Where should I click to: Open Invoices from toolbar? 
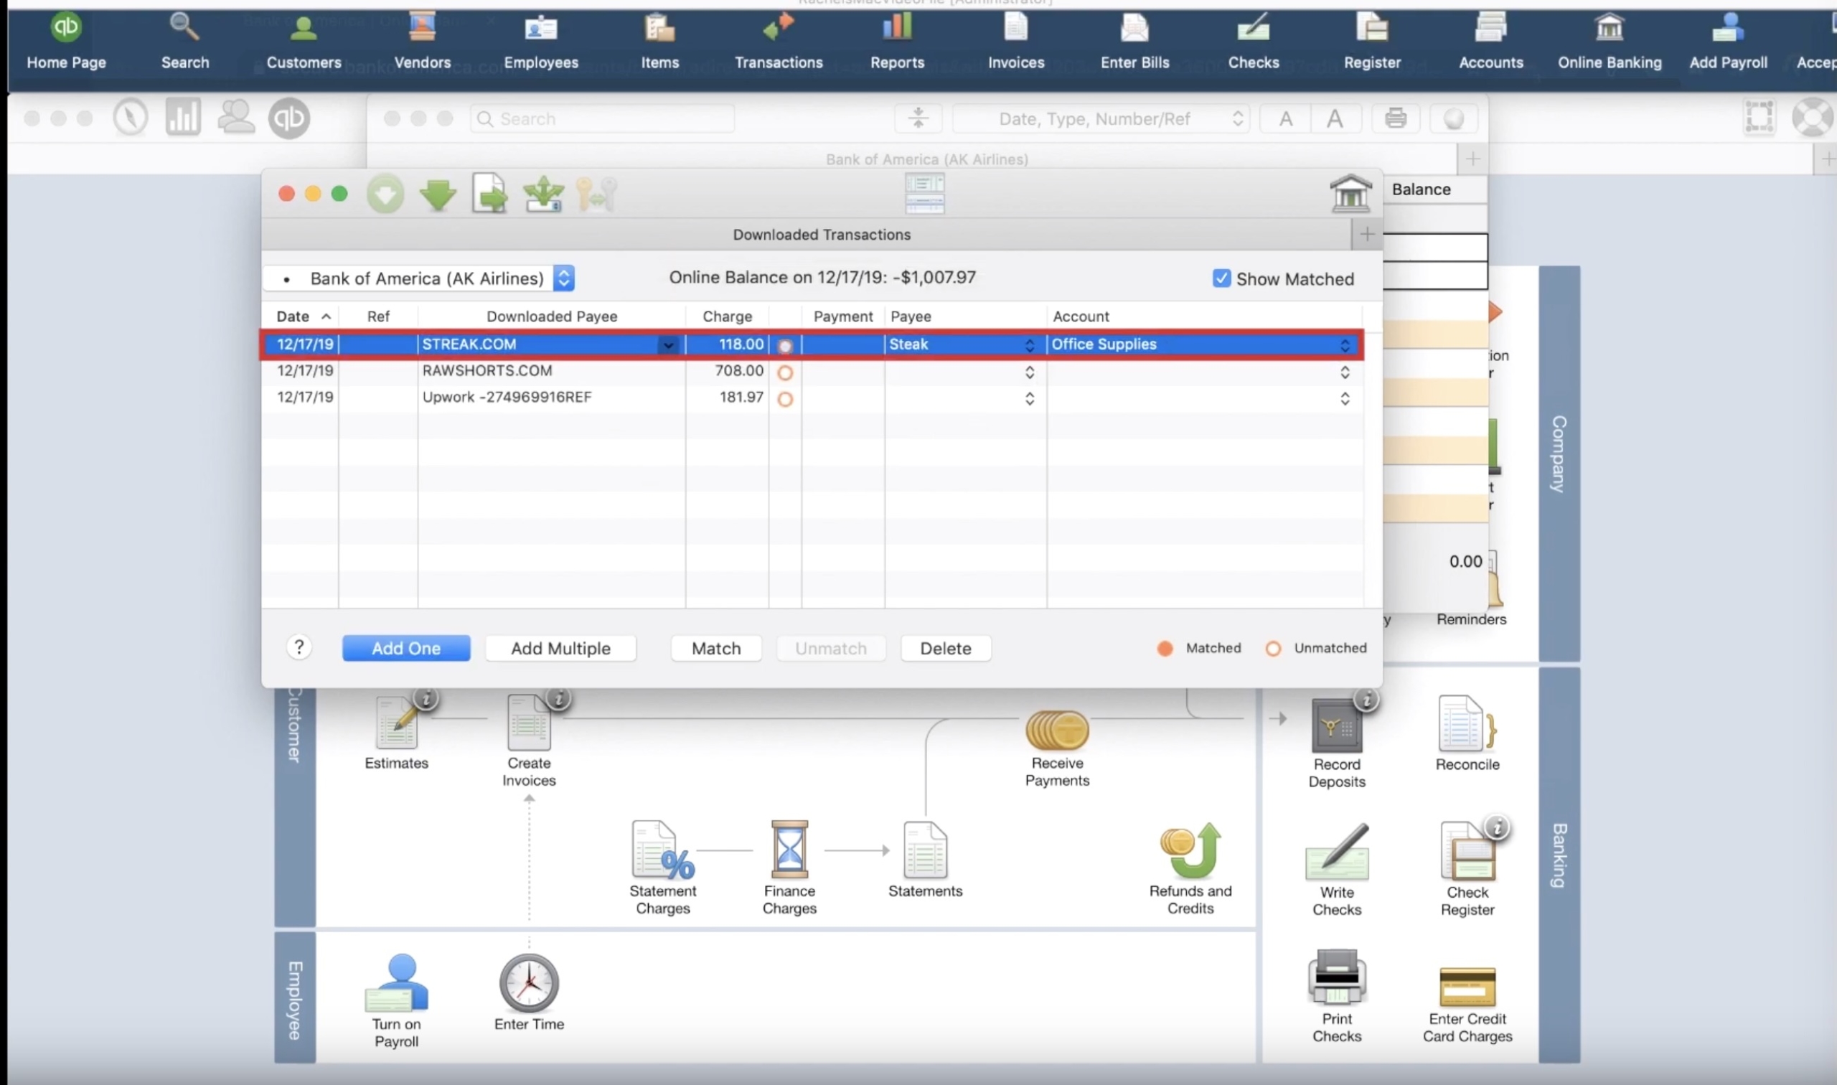[x=1016, y=40]
